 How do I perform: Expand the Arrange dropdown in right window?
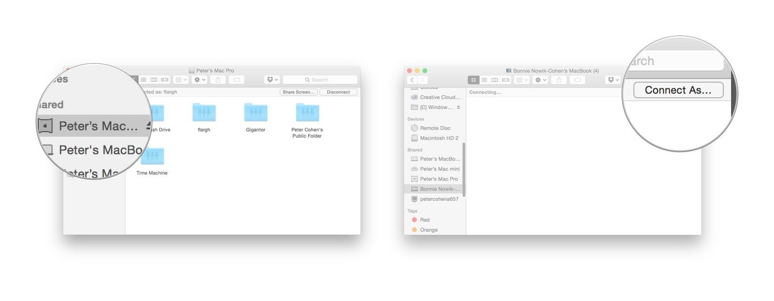click(x=521, y=80)
